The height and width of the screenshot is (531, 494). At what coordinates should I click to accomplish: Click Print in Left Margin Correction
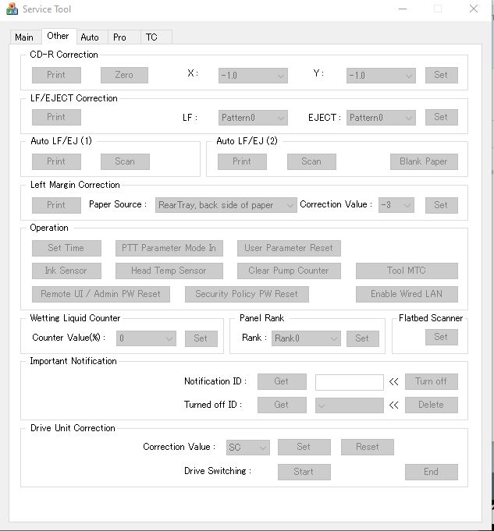point(56,205)
